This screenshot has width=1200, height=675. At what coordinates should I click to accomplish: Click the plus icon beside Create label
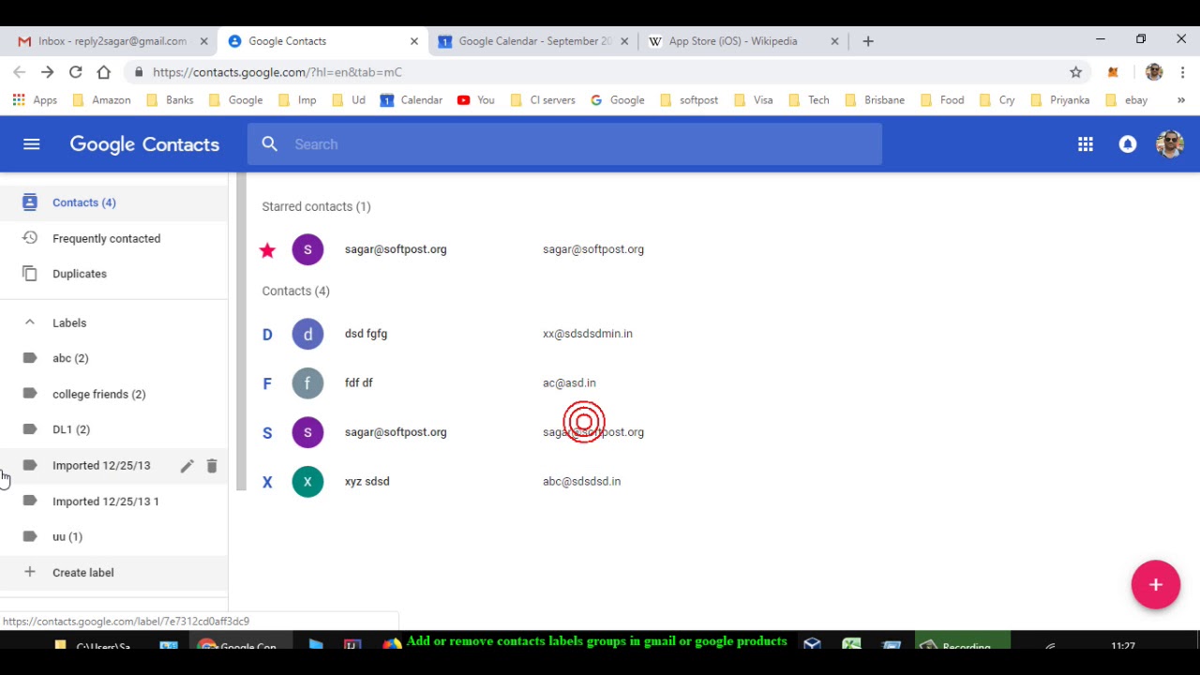(x=30, y=572)
